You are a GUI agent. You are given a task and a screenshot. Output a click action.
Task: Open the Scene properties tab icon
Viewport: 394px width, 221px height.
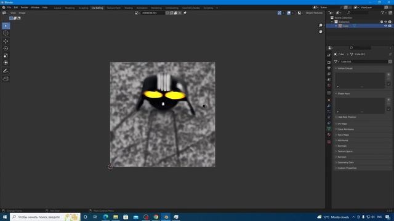click(329, 80)
